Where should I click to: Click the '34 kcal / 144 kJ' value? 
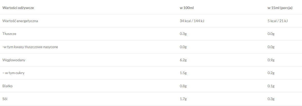click(192, 21)
